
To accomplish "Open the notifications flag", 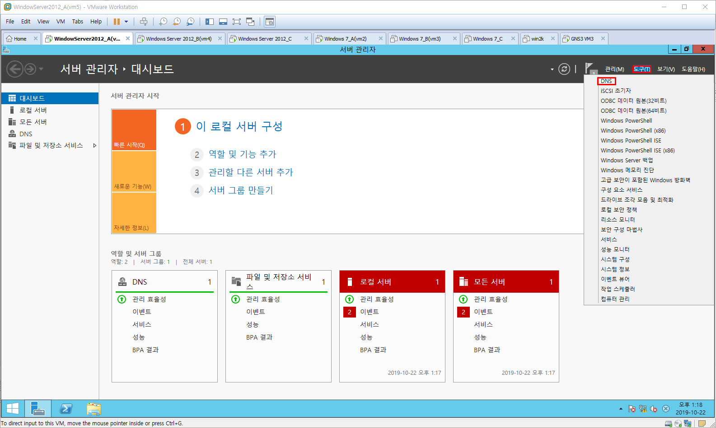I will pyautogui.click(x=590, y=69).
